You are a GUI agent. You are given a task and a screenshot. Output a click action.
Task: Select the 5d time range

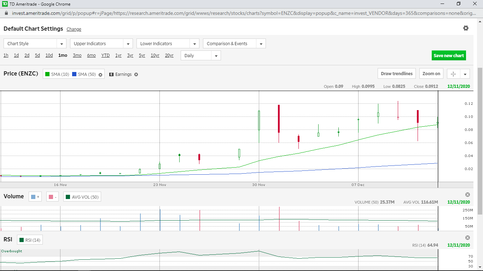(37, 55)
